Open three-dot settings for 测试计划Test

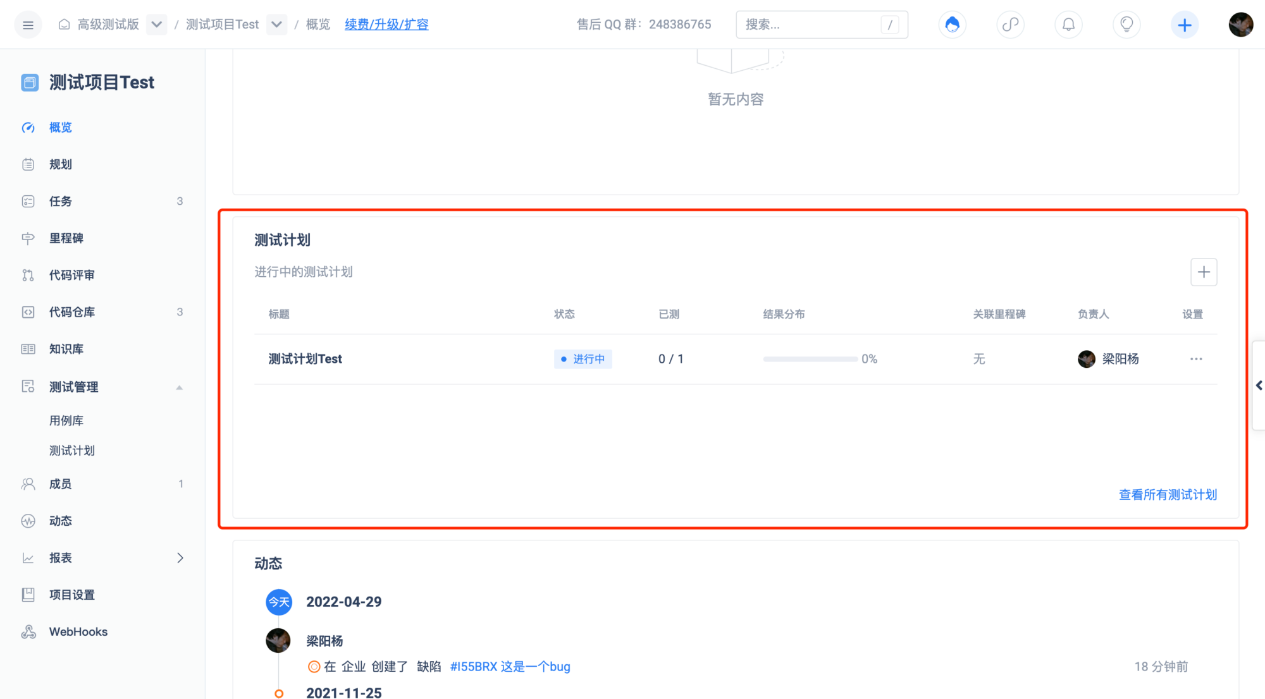coord(1195,359)
